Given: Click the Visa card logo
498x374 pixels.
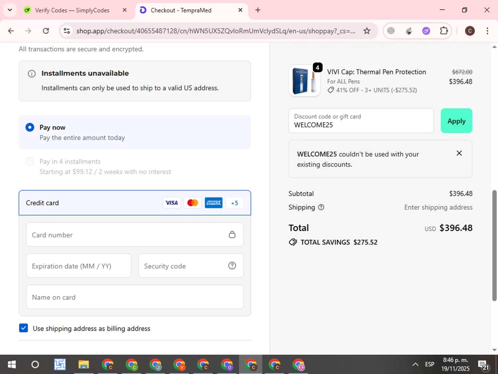Looking at the screenshot, I should tap(172, 203).
